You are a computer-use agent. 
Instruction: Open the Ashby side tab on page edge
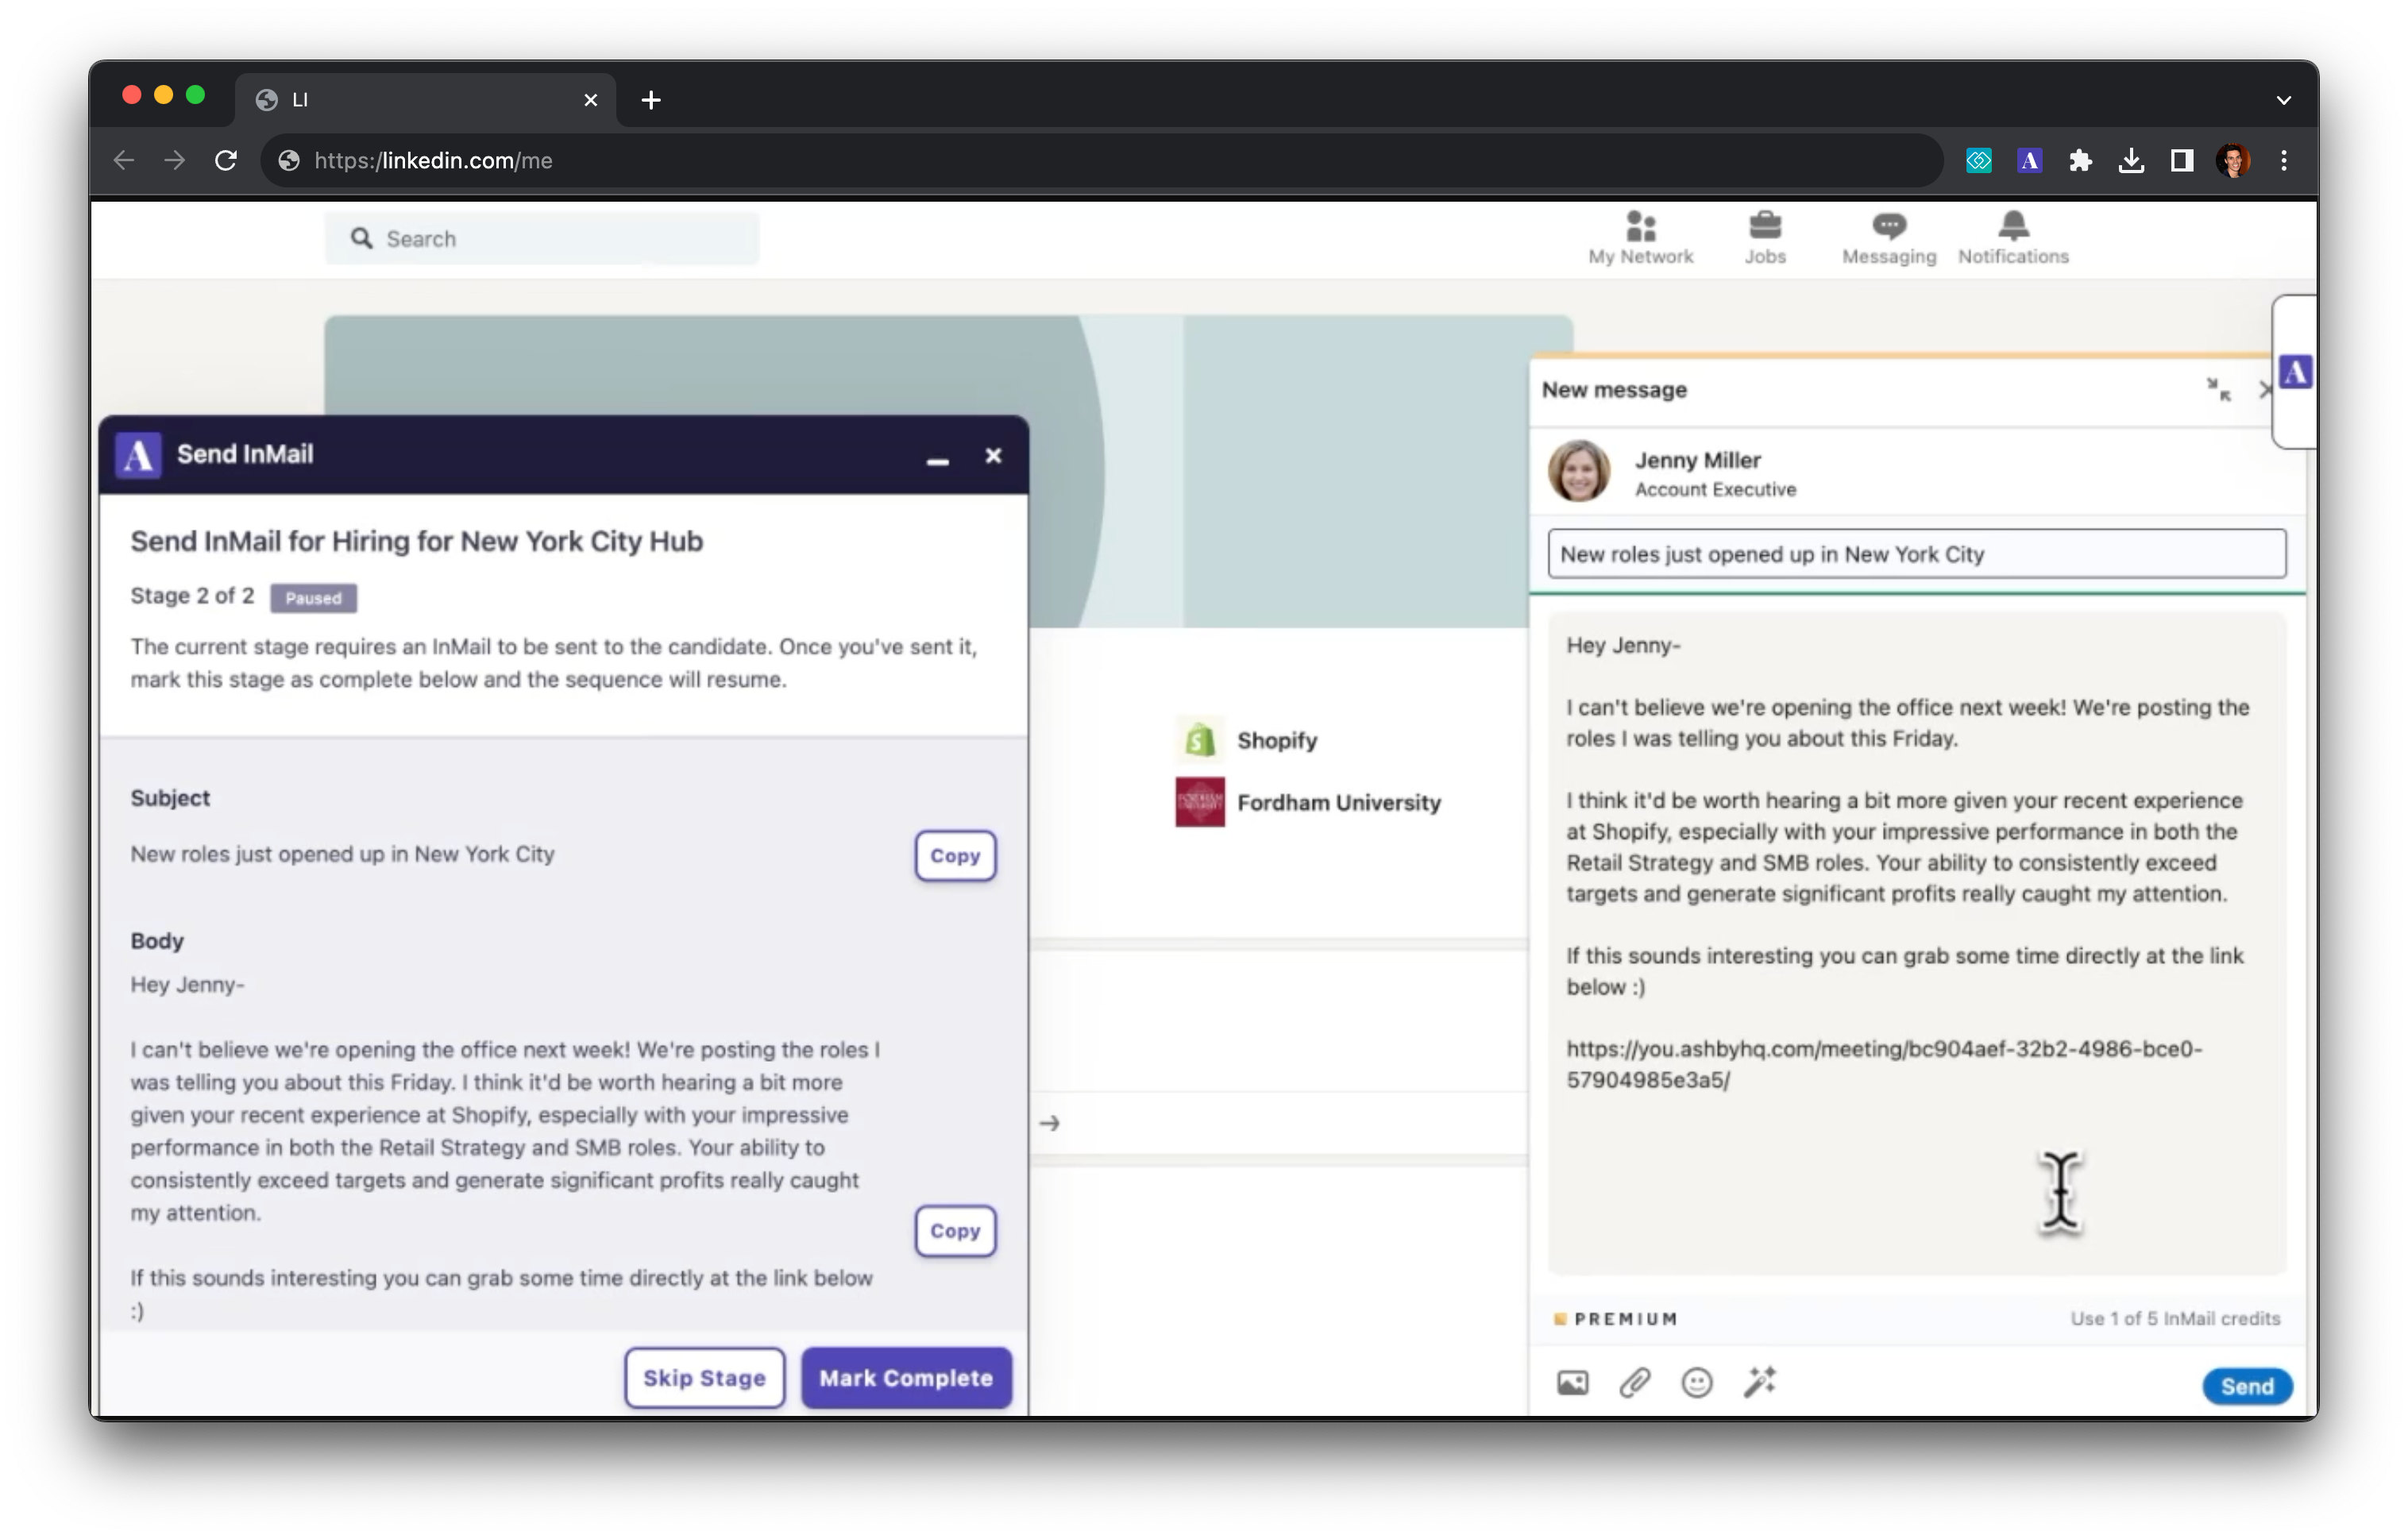click(2295, 373)
